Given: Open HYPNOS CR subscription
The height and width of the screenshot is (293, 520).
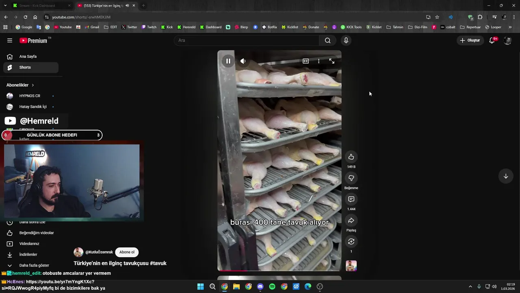Looking at the screenshot, I should click(31, 96).
